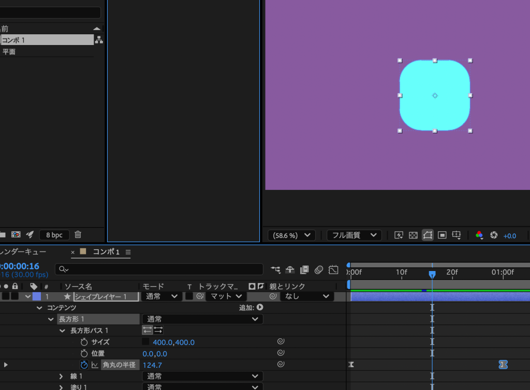Screen dimensions: 530x390
Task: Click the 8 bpc color depth button
Action: coord(54,235)
